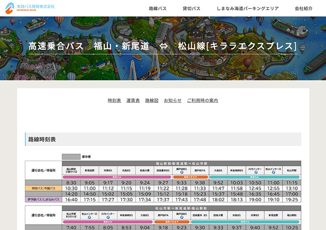Click the 14:20 departure time cell

[71, 194]
